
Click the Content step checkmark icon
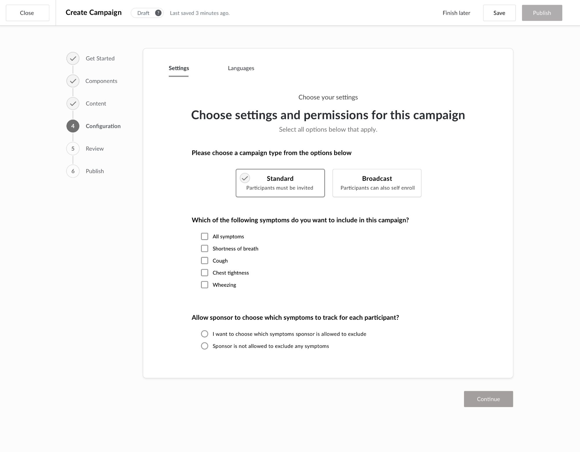click(73, 104)
